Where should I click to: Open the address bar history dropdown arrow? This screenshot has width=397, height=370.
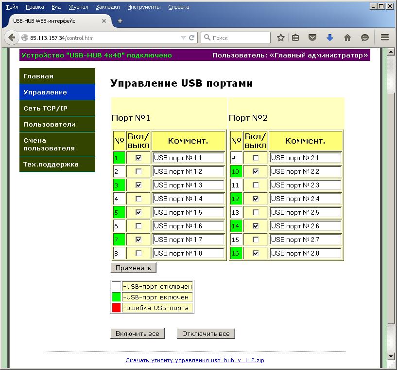pos(183,38)
